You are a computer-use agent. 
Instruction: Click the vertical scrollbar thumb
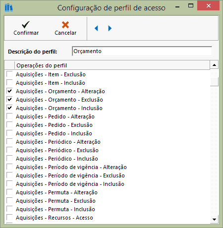point(214,82)
